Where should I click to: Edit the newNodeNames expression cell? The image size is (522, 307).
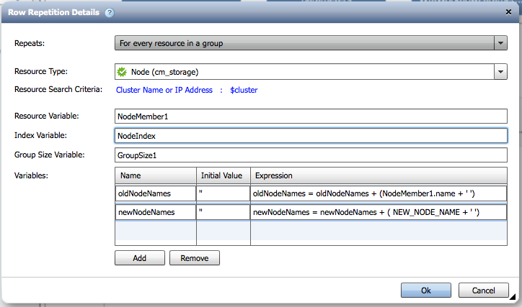tap(379, 212)
